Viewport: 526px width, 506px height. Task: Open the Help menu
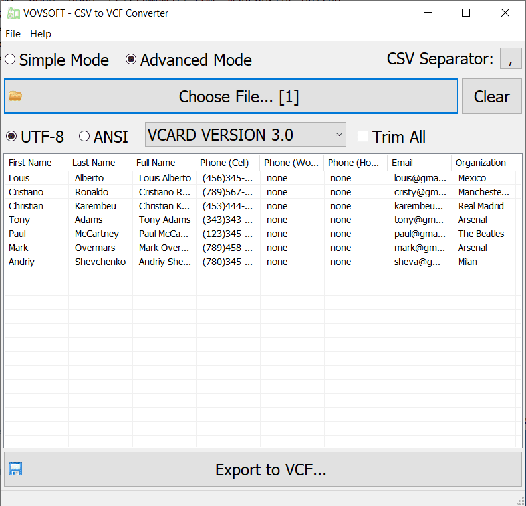[x=41, y=34]
